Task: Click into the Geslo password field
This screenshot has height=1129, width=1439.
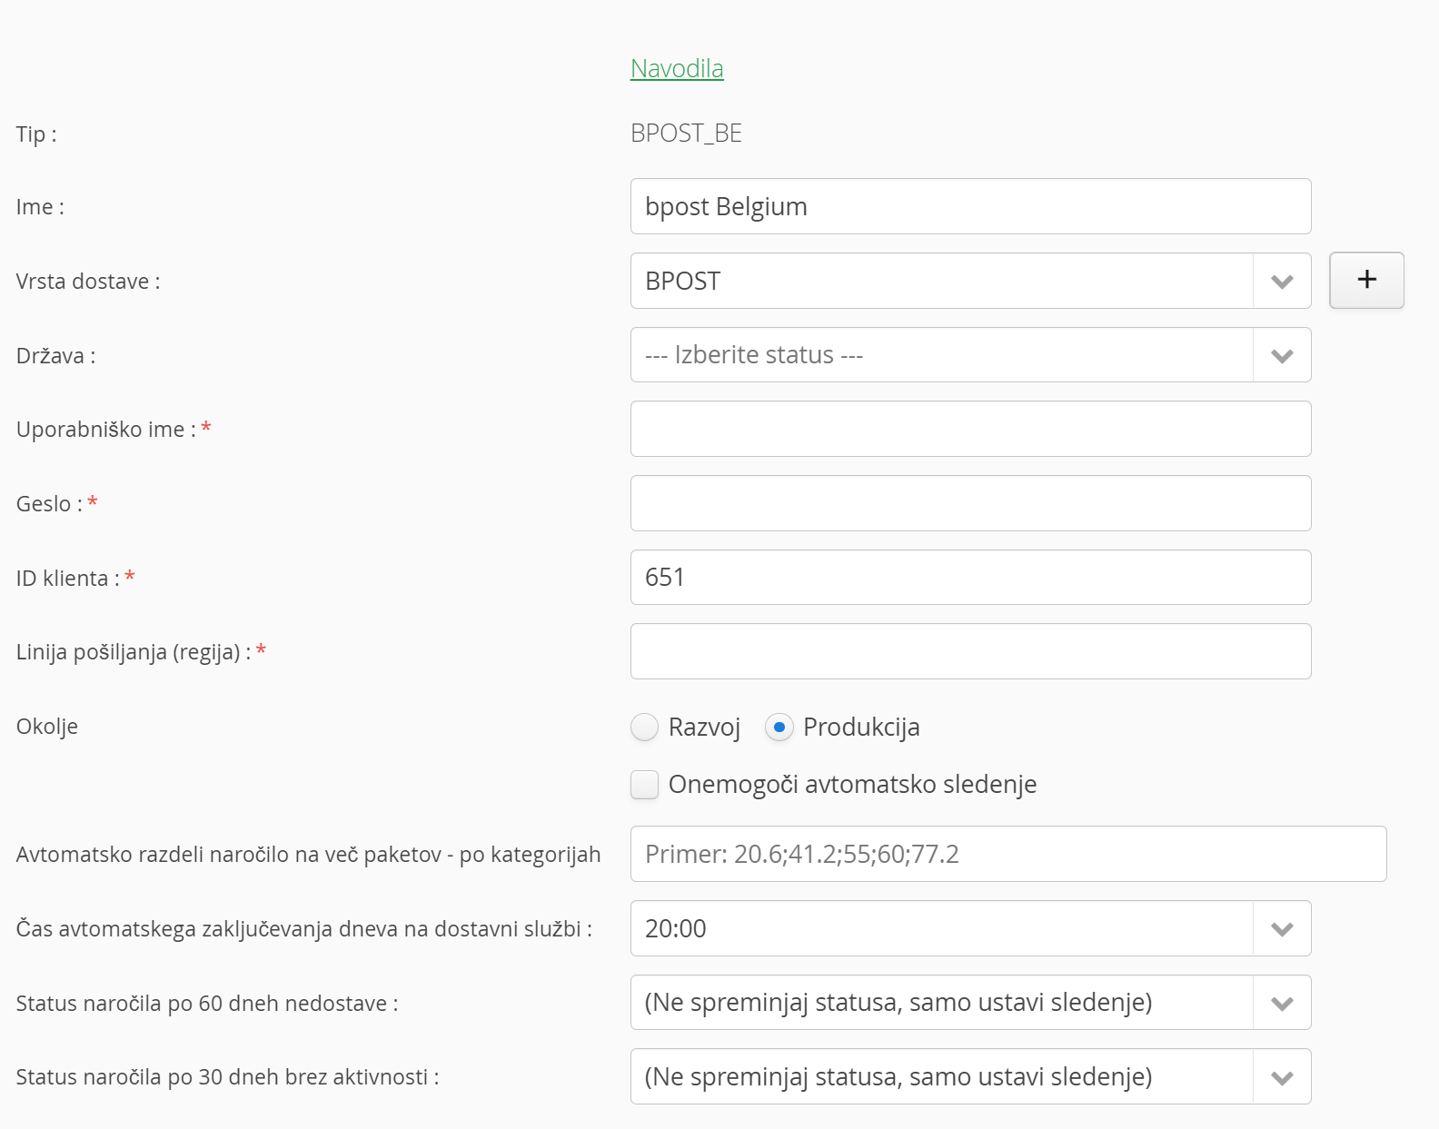Action: pos(970,503)
